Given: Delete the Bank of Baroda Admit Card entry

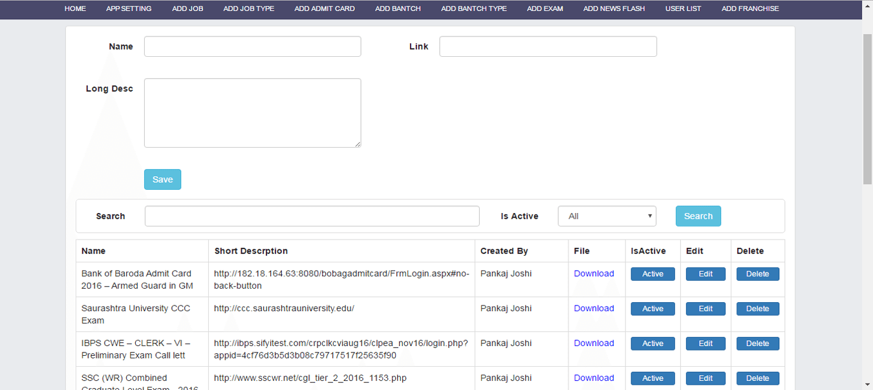Looking at the screenshot, I should [758, 274].
